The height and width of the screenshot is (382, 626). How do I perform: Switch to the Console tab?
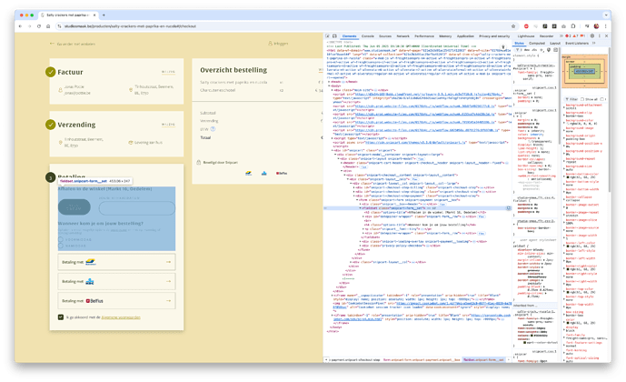(x=368, y=36)
